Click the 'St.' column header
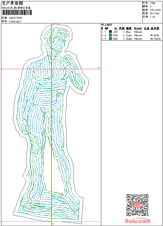 [116, 28]
